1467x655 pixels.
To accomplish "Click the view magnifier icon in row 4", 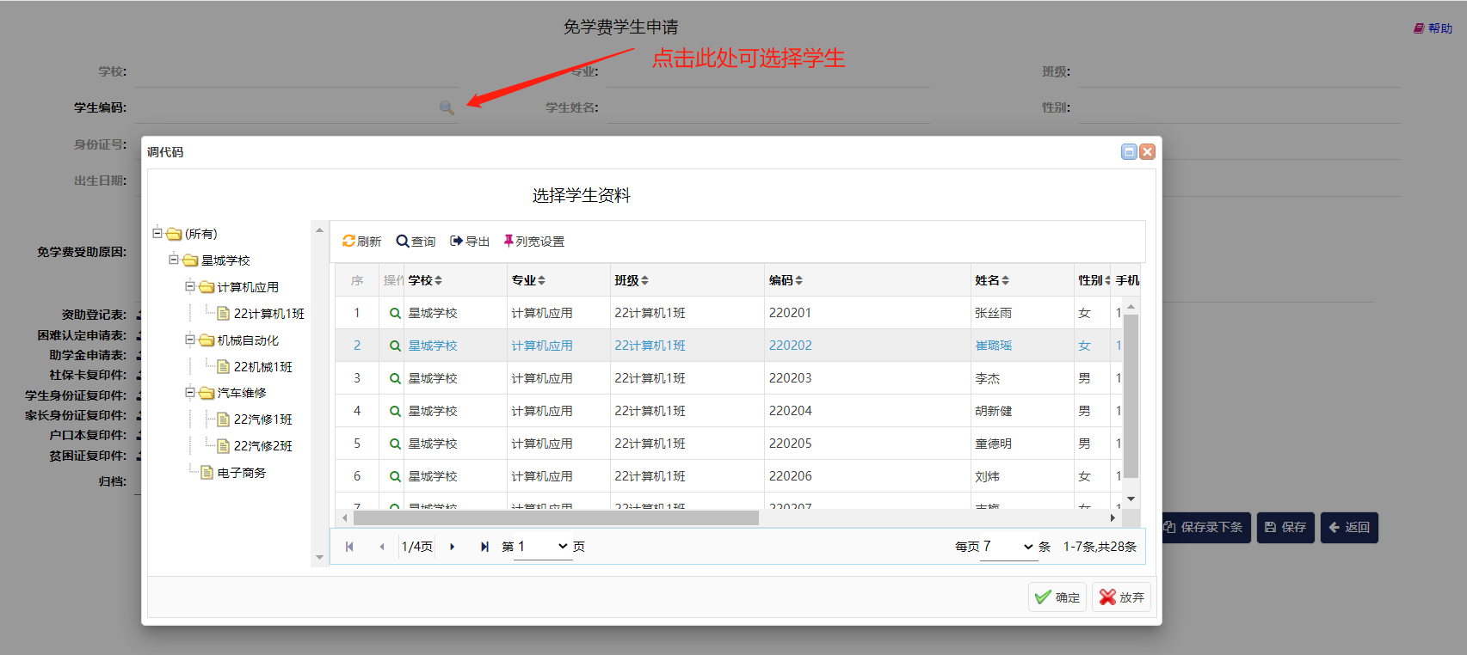I will [x=395, y=411].
